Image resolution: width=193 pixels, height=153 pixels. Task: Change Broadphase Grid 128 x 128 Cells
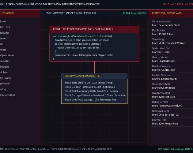[164, 97]
